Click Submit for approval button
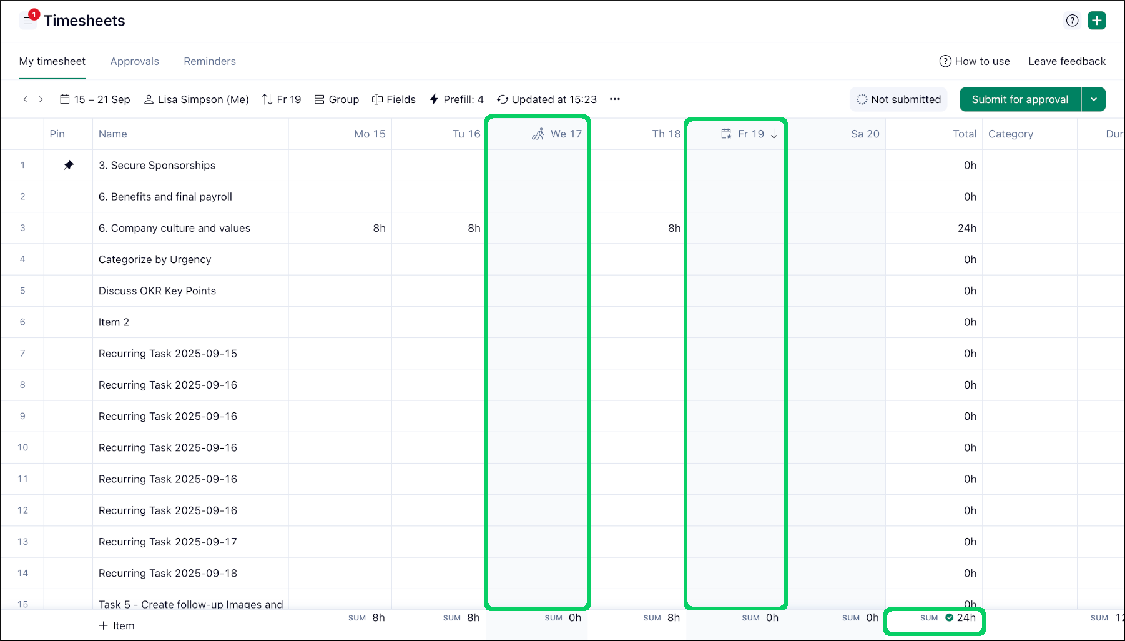The height and width of the screenshot is (641, 1125). (1019, 99)
